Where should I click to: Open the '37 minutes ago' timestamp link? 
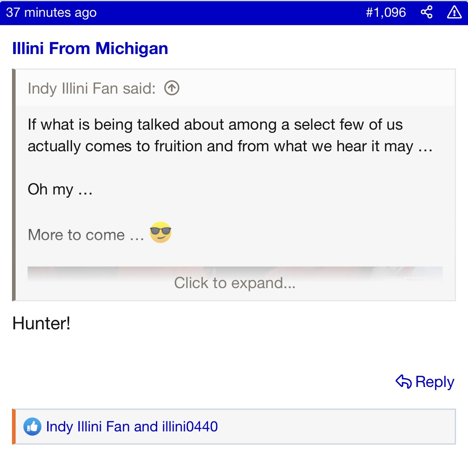click(51, 12)
